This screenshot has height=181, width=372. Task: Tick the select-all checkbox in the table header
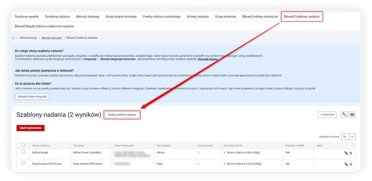point(23,145)
